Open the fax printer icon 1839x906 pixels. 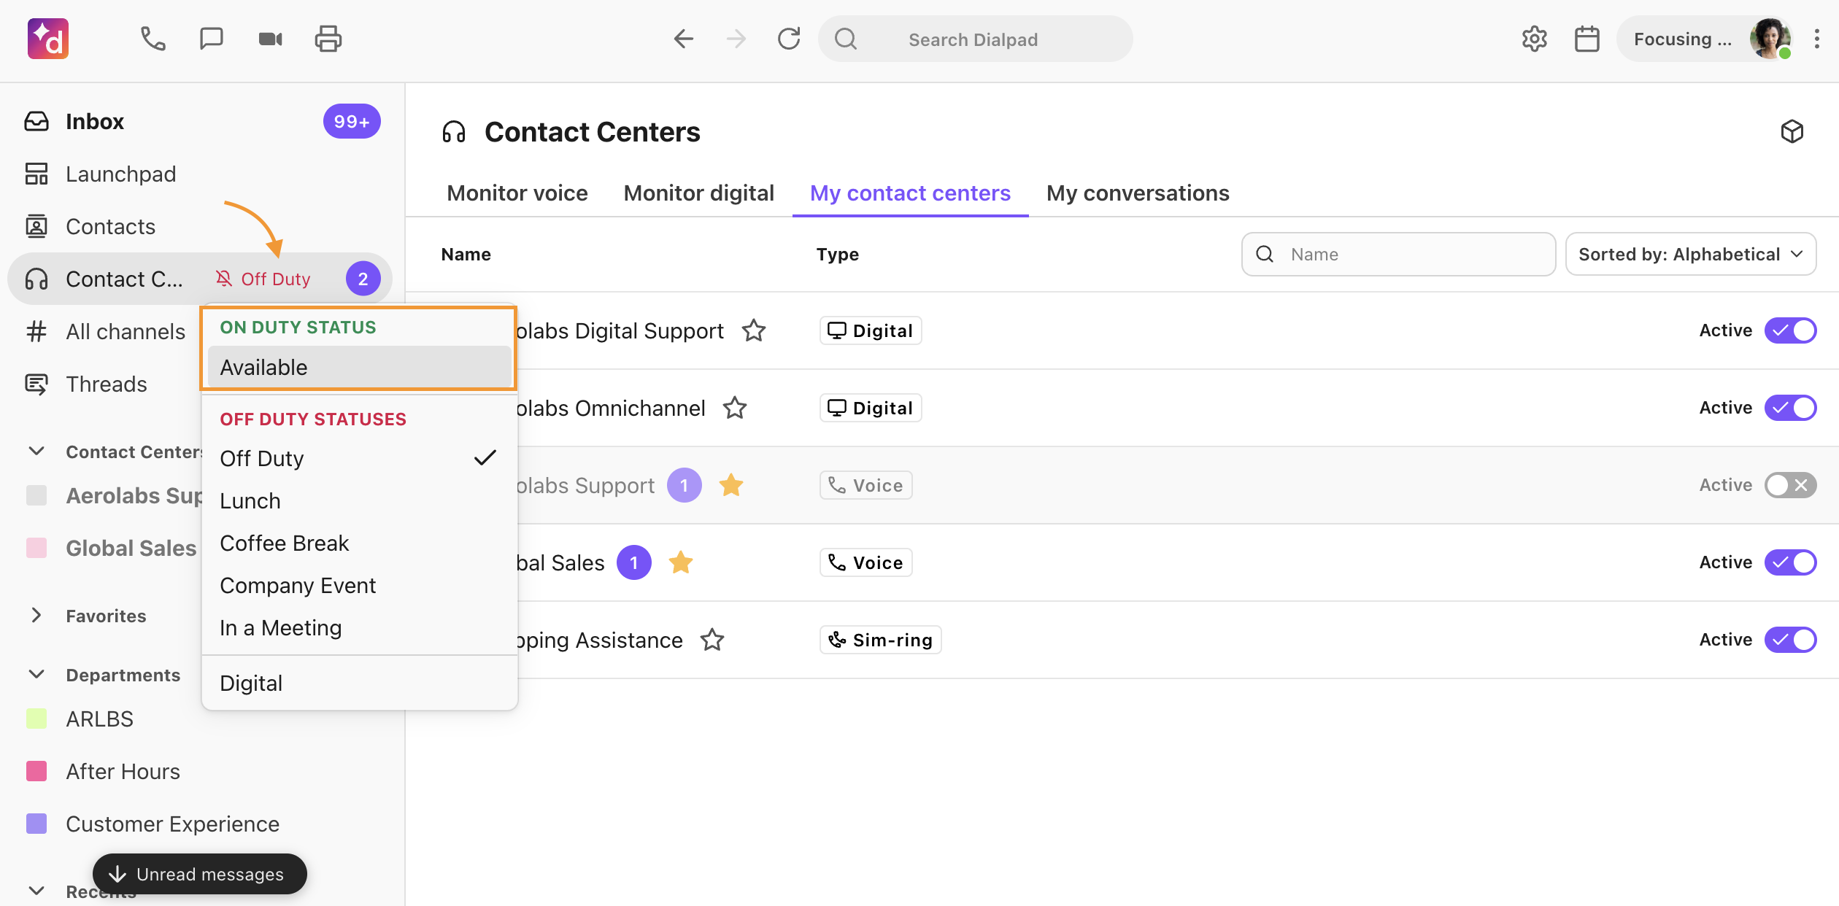point(328,39)
